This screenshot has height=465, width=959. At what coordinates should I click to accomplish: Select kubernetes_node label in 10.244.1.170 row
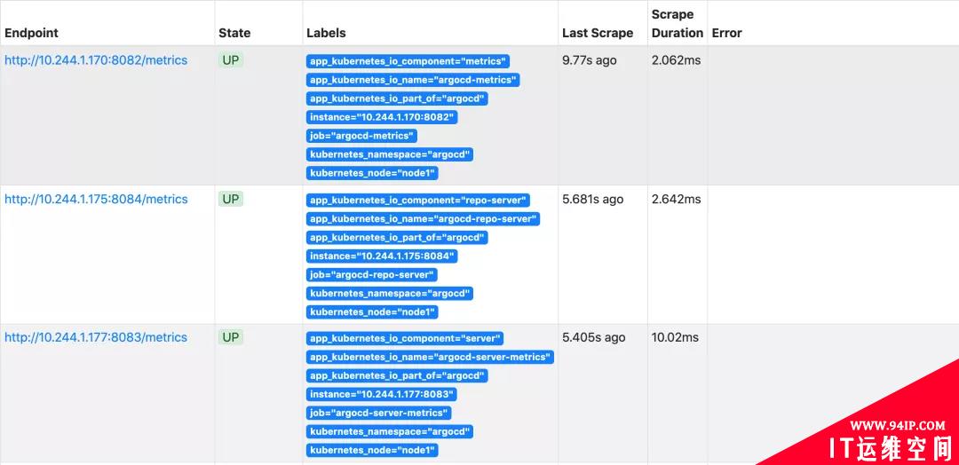click(372, 173)
